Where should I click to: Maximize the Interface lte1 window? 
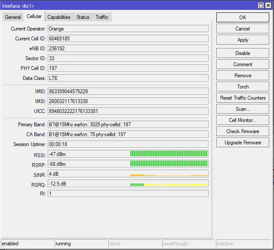(261, 6)
